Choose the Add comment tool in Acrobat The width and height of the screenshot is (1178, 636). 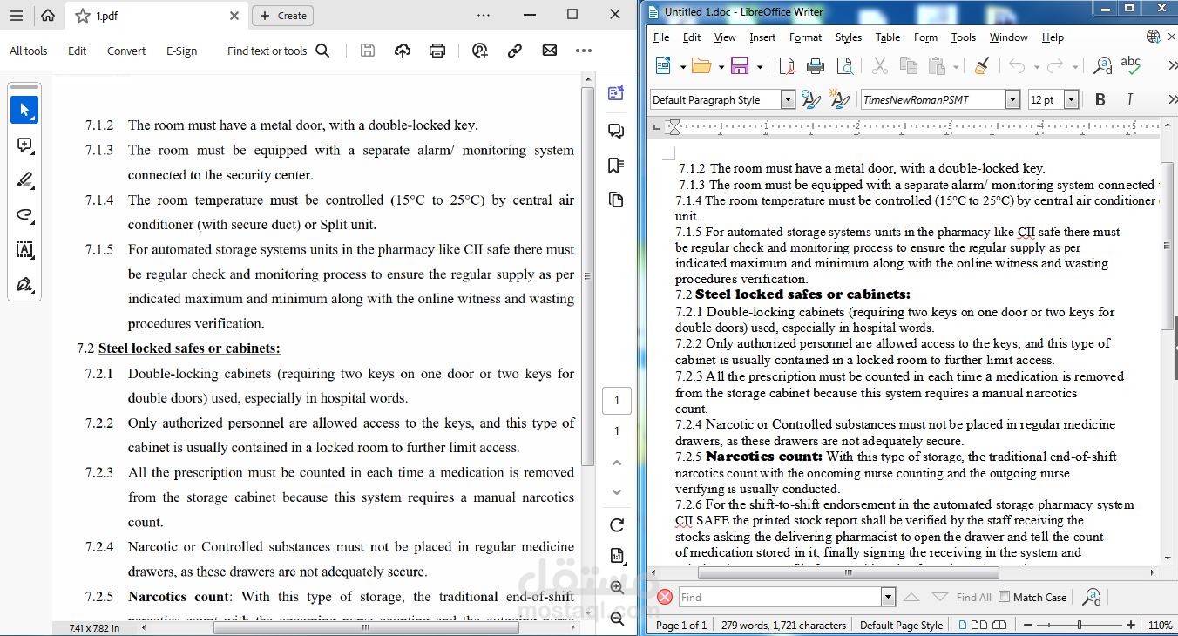pyautogui.click(x=24, y=145)
